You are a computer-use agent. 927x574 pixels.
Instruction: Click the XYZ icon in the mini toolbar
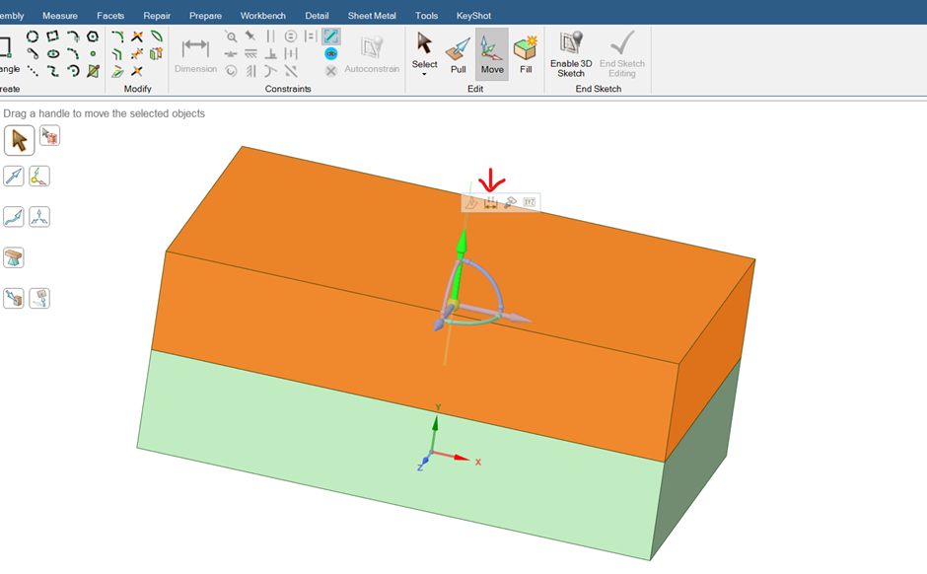529,202
